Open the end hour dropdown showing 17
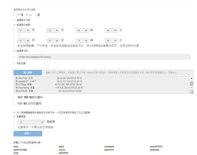The width and height of the screenshot is (197, 155). 82,40
